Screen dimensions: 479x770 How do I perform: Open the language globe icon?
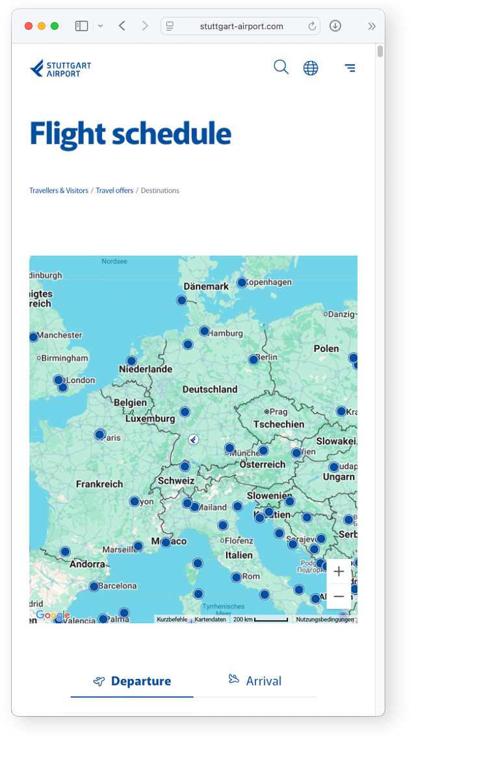(x=310, y=68)
